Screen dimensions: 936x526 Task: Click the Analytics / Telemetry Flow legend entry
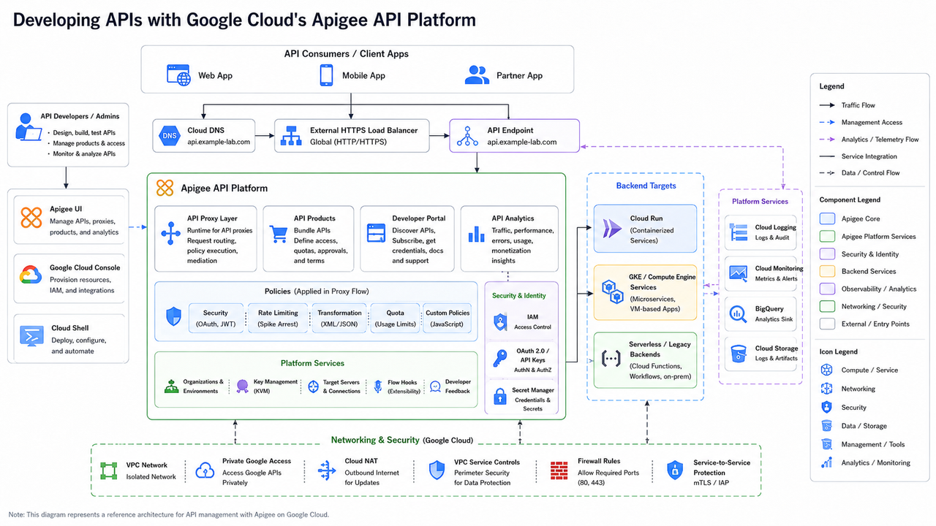(869, 139)
